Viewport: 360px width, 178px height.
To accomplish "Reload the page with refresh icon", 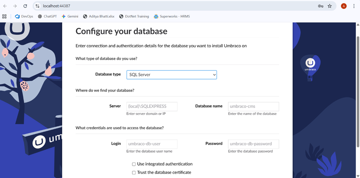I will (25, 6).
